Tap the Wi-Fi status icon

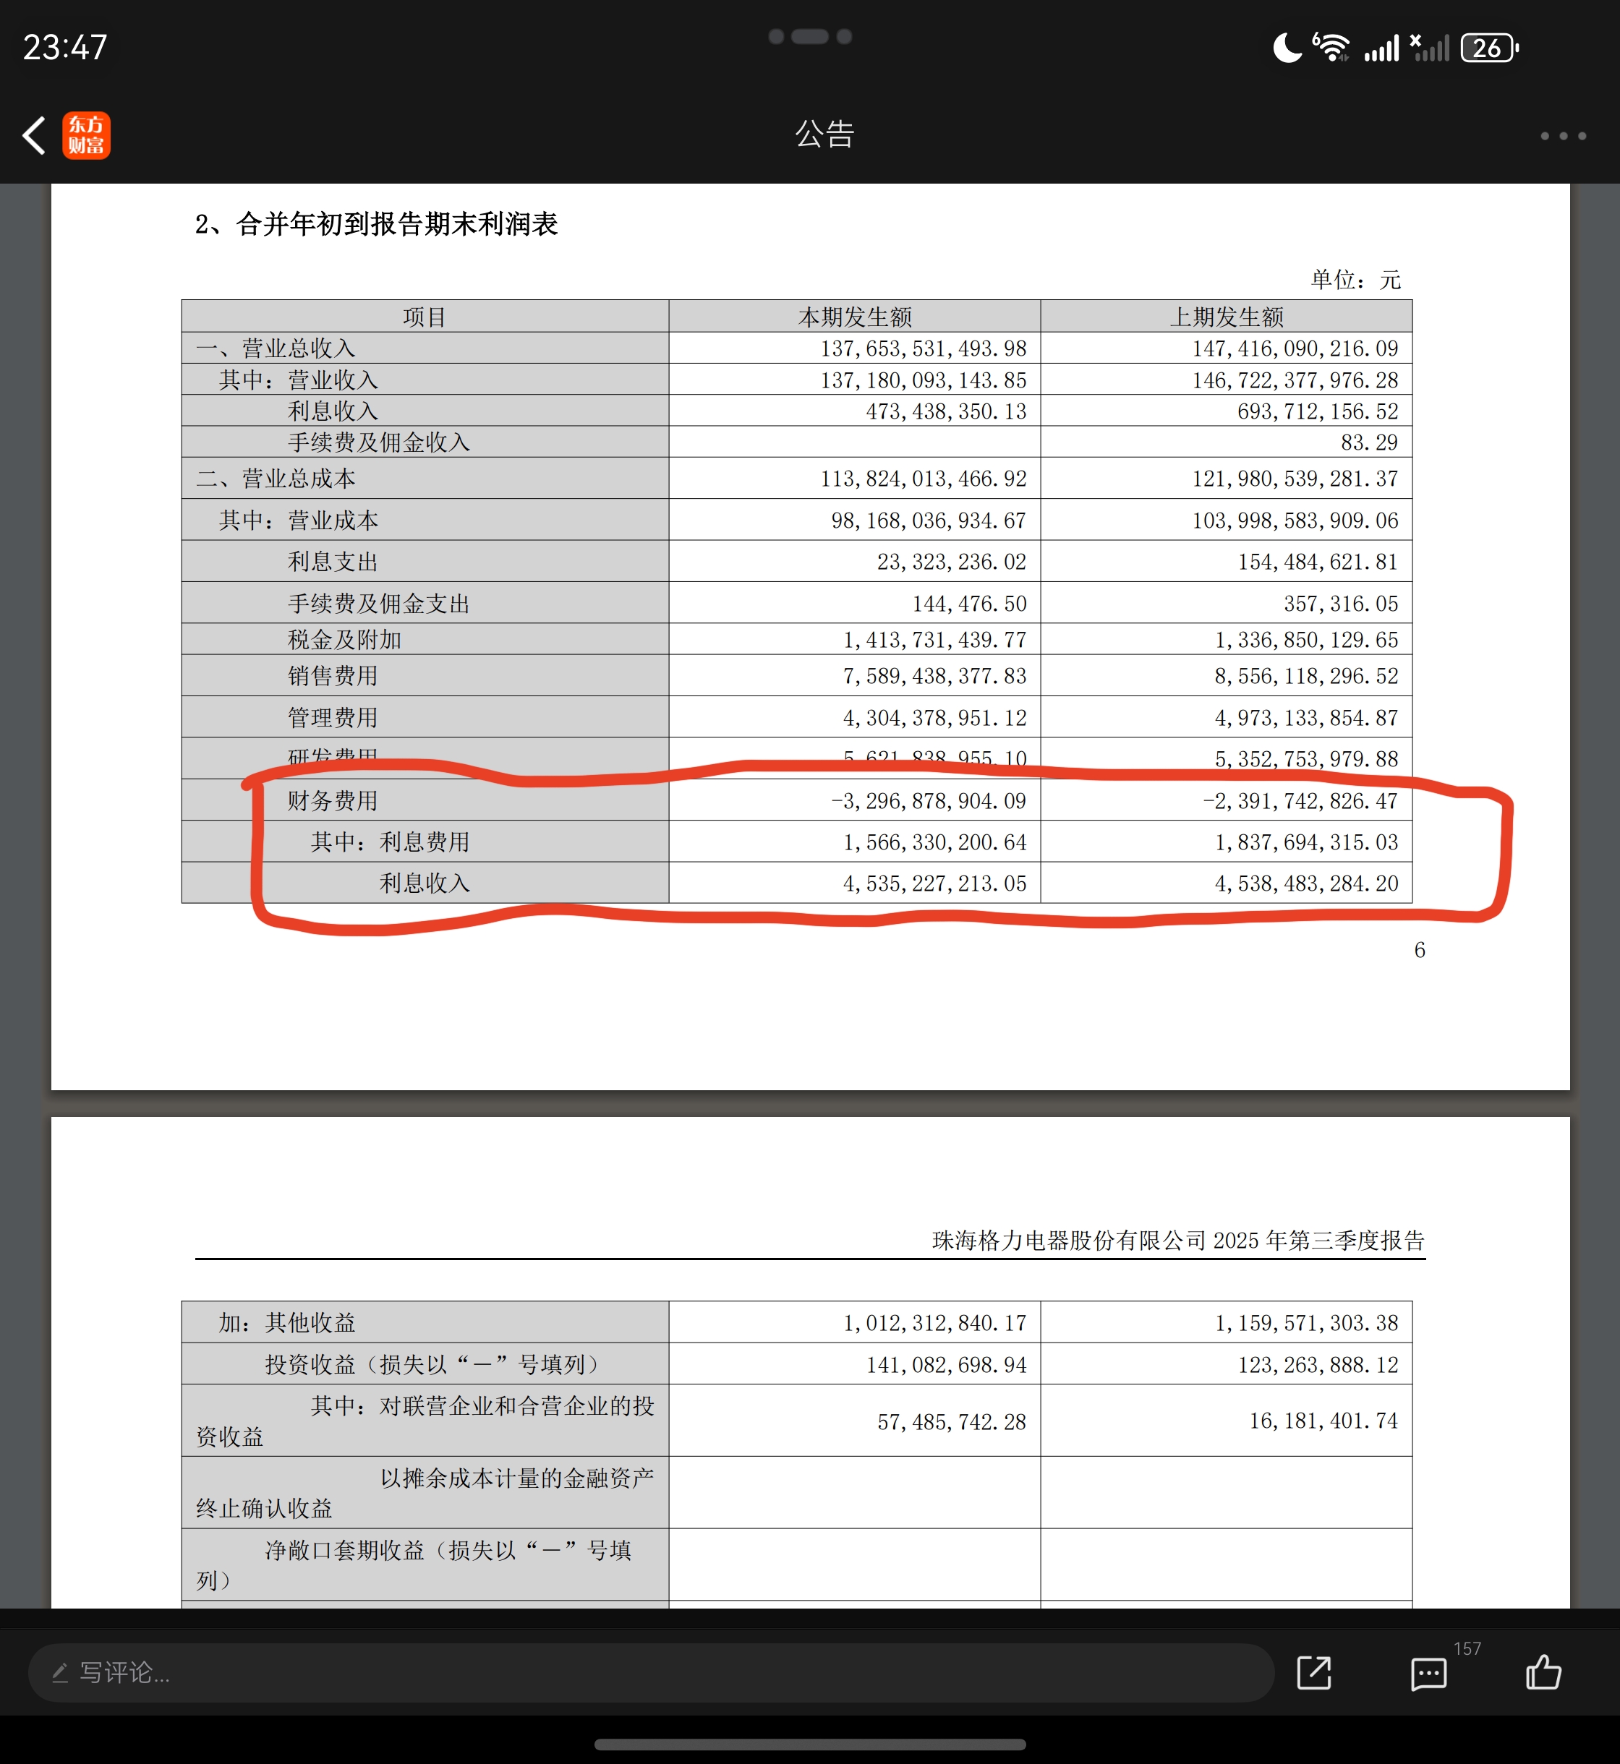click(1331, 47)
